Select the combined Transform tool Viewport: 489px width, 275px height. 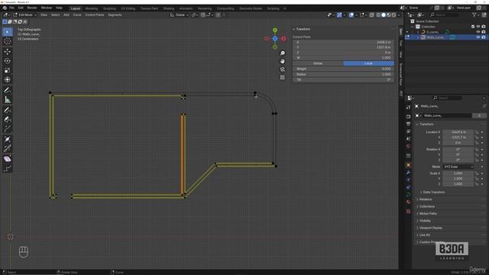pos(7,79)
